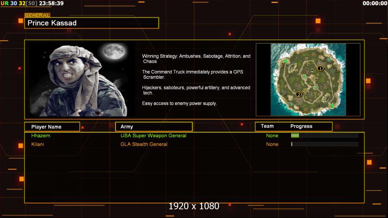Click the GENERAL label tag
This screenshot has width=388, height=218.
coord(37,15)
